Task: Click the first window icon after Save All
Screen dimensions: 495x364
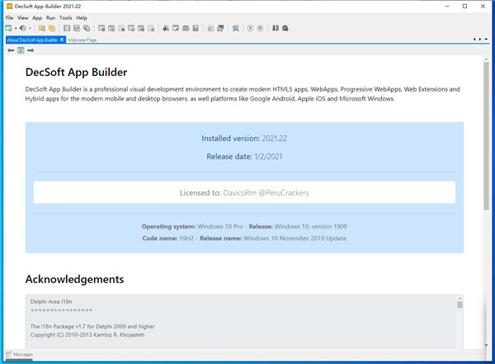Action: point(101,28)
